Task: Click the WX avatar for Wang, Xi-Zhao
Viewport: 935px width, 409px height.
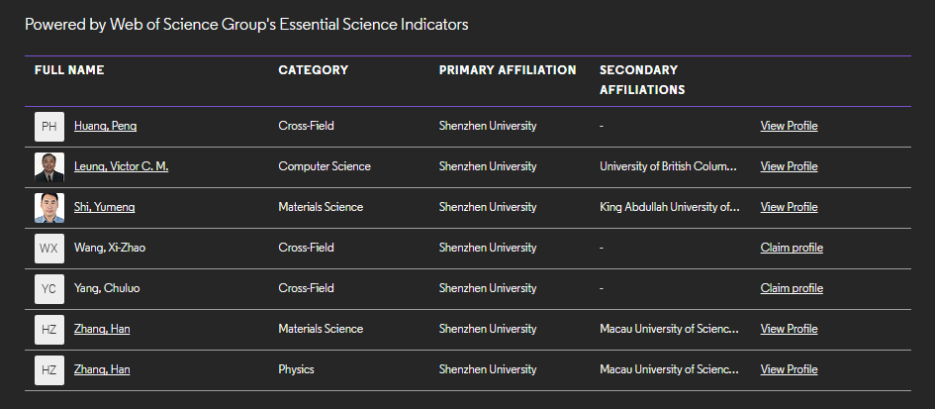Action: [x=49, y=249]
